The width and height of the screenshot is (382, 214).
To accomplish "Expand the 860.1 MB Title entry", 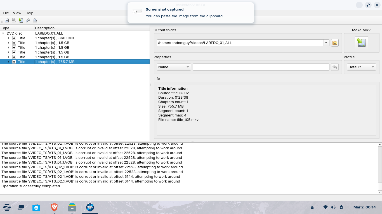I will click(x=8, y=38).
